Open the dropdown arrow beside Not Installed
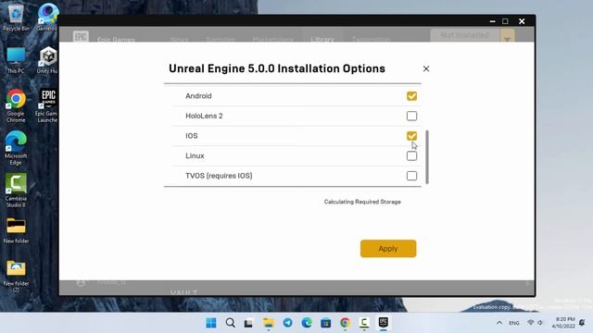 508,37
